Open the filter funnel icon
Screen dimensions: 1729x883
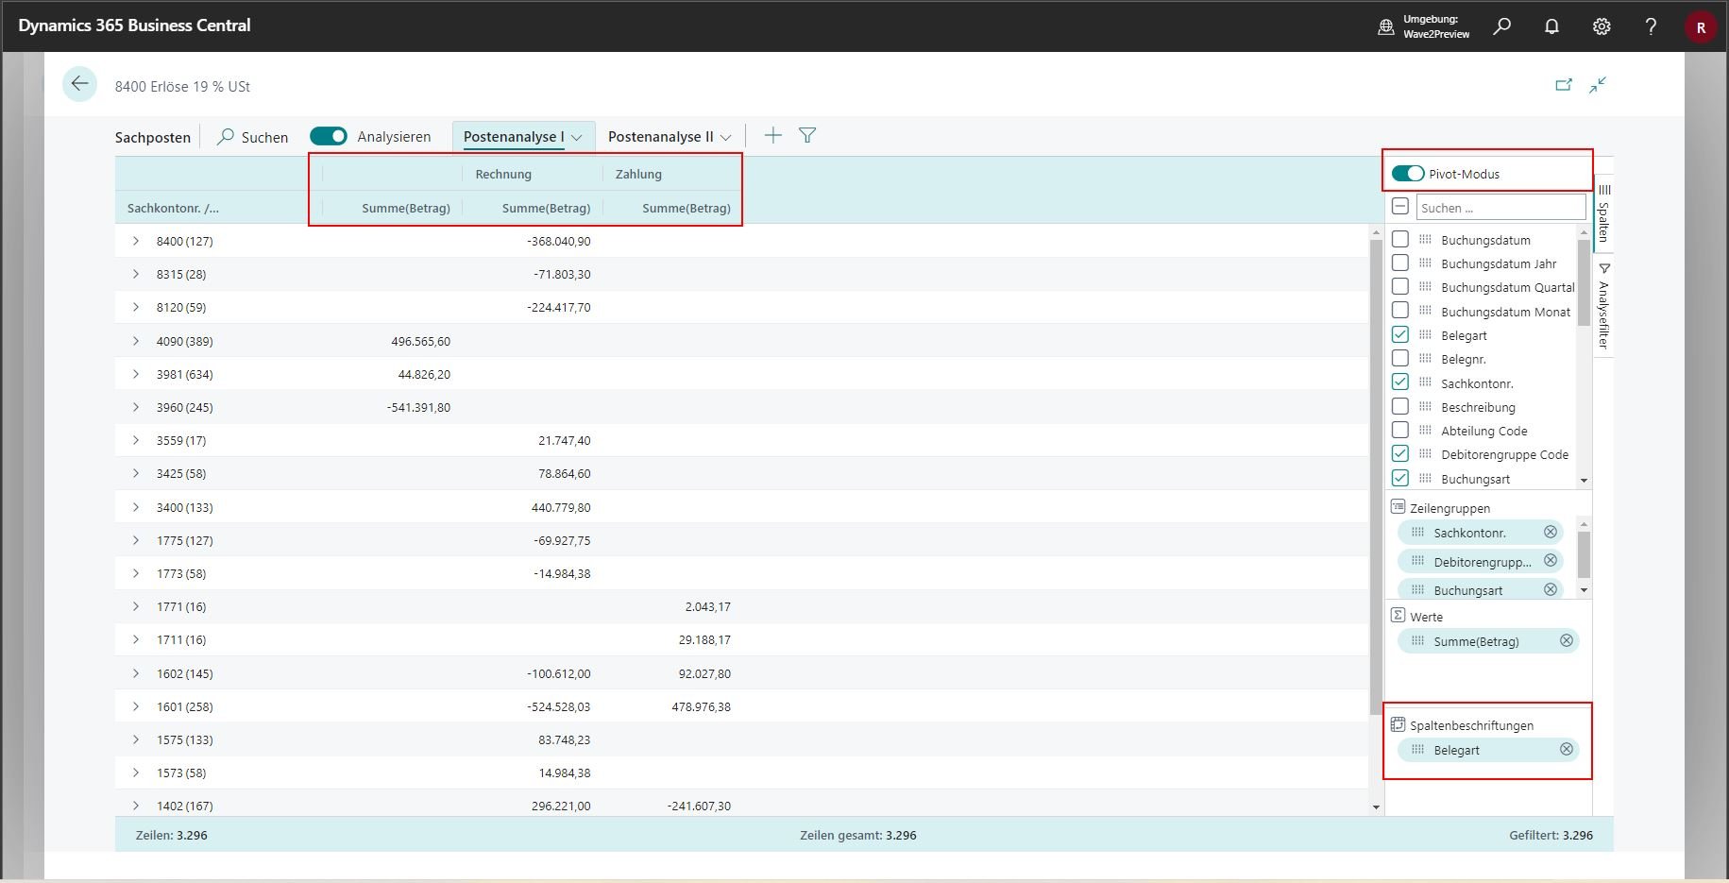[807, 135]
